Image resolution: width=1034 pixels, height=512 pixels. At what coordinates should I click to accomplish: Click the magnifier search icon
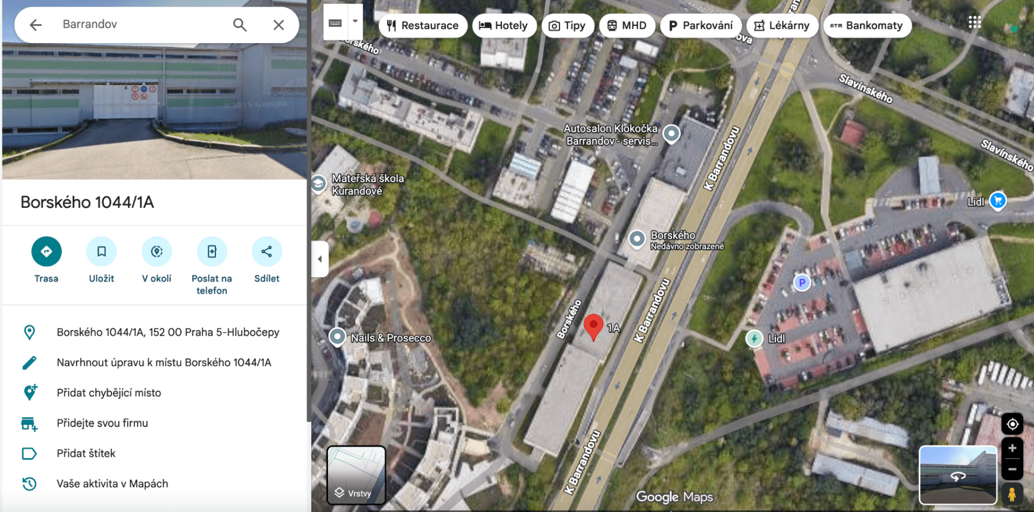[240, 25]
